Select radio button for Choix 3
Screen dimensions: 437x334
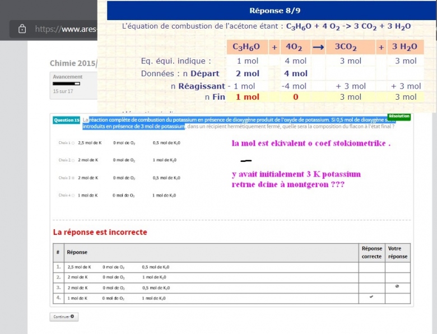click(x=73, y=178)
